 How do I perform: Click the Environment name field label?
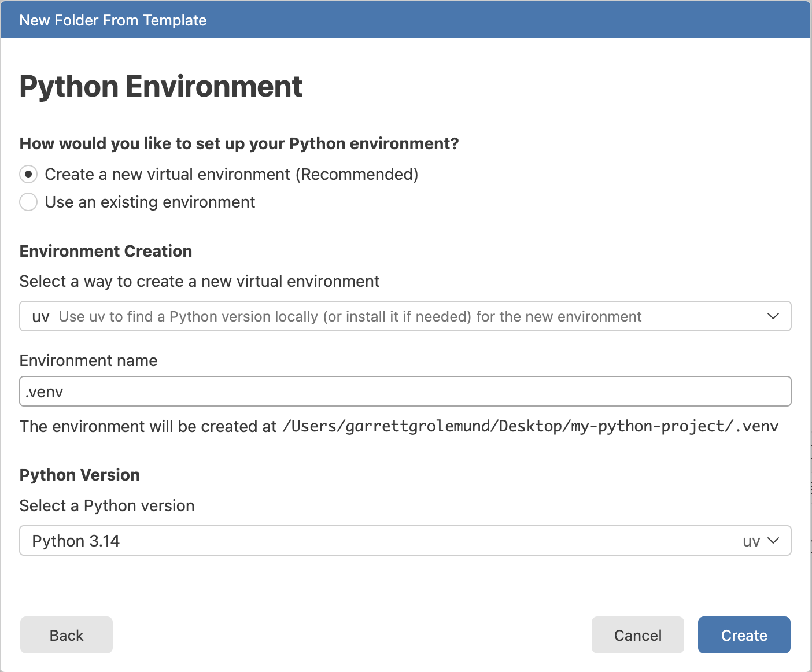click(x=88, y=360)
